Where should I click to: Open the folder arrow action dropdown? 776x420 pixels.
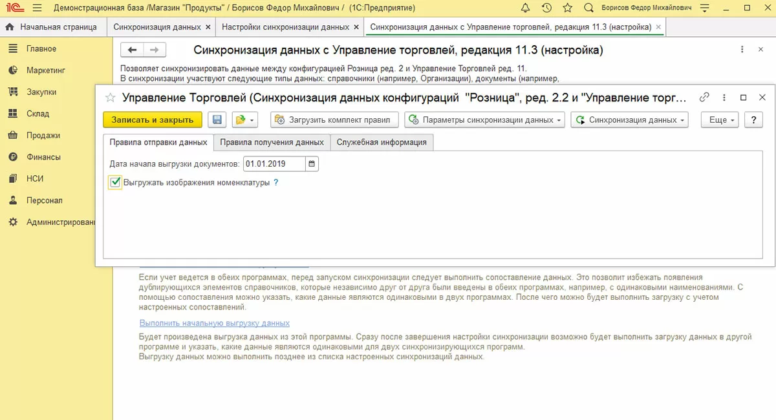click(x=245, y=120)
